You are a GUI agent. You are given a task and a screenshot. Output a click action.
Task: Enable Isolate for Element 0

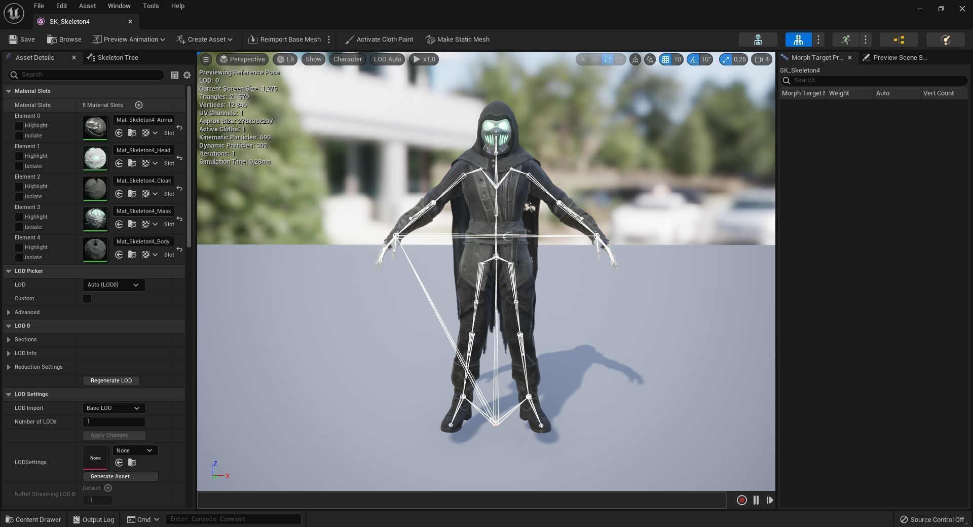[x=19, y=135]
